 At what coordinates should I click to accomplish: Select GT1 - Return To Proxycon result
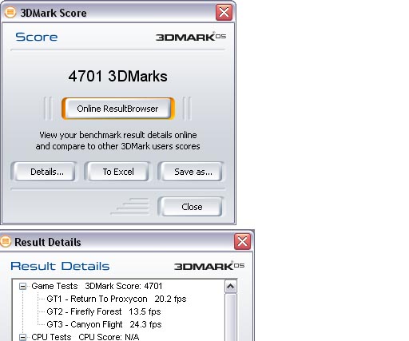click(x=117, y=299)
